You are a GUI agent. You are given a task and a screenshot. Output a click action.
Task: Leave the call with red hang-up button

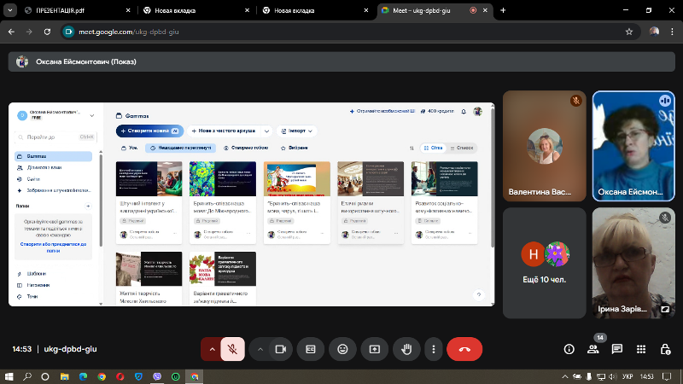[x=464, y=349]
